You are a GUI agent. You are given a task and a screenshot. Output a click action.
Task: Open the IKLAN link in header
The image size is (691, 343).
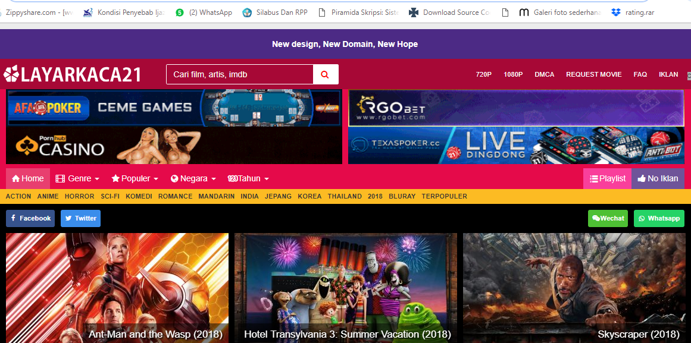(x=668, y=74)
